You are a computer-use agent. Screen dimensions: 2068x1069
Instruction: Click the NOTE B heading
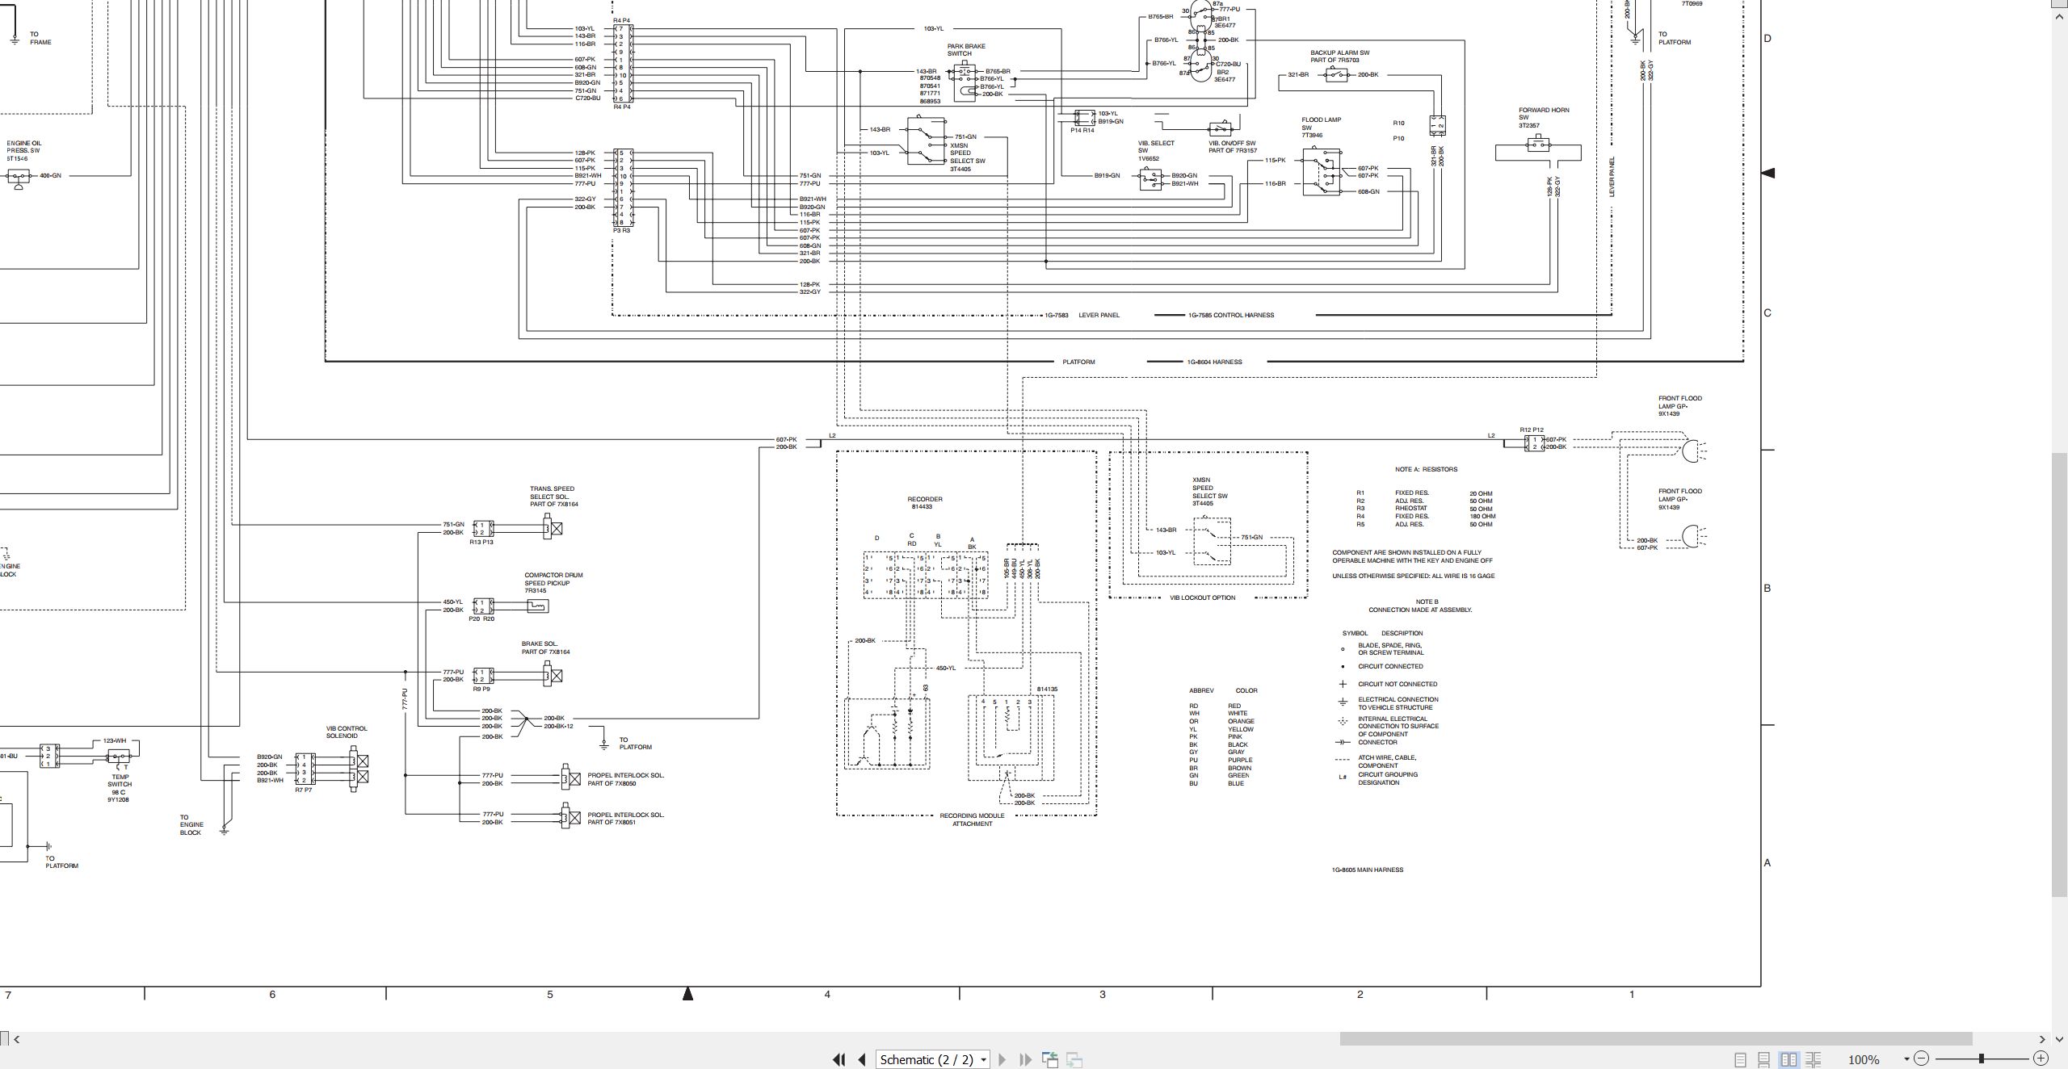coord(1427,602)
